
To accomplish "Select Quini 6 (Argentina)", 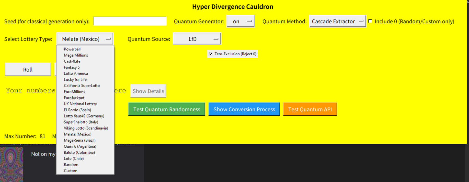I will pos(85,146).
